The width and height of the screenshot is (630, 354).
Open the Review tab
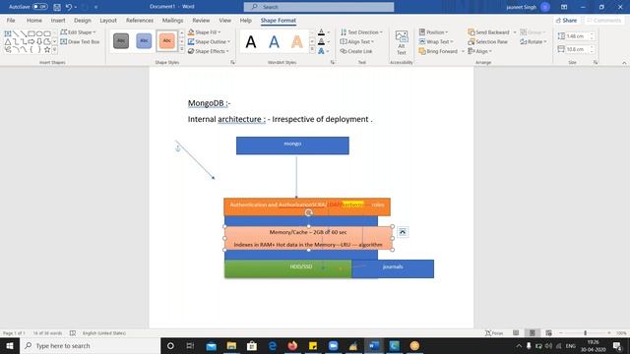[201, 20]
